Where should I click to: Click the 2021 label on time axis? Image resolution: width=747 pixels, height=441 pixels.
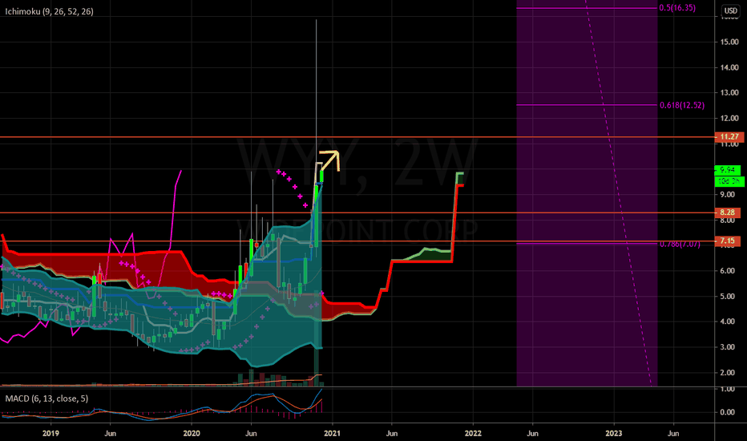pos(332,433)
